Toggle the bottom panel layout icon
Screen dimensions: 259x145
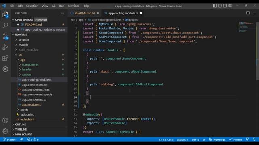pyautogui.click(x=220, y=6)
